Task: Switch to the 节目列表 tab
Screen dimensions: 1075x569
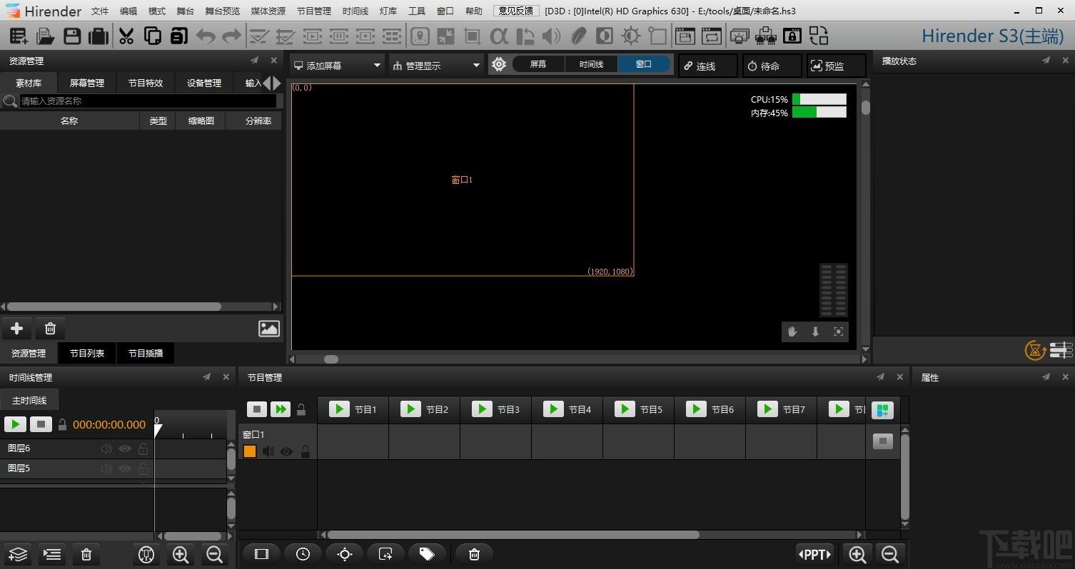Action: (x=87, y=353)
